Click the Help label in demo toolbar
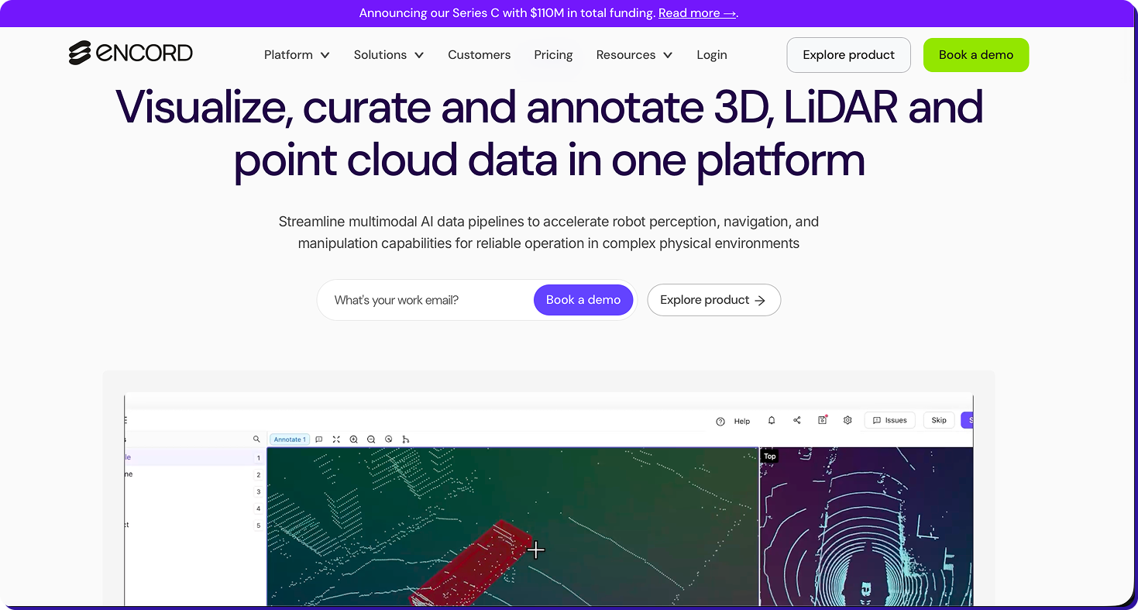Screen dimensions: 1138x610 pos(742,422)
